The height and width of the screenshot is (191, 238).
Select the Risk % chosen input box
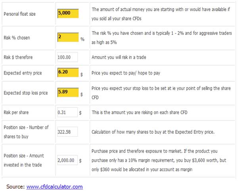[x=68, y=37]
